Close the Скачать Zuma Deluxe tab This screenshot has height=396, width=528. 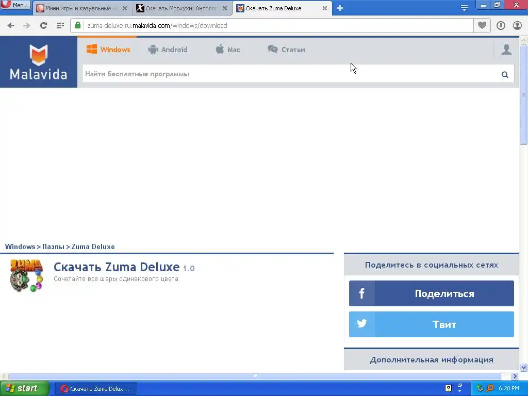pos(325,8)
